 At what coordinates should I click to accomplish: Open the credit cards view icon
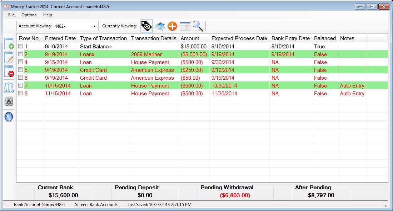(159, 26)
